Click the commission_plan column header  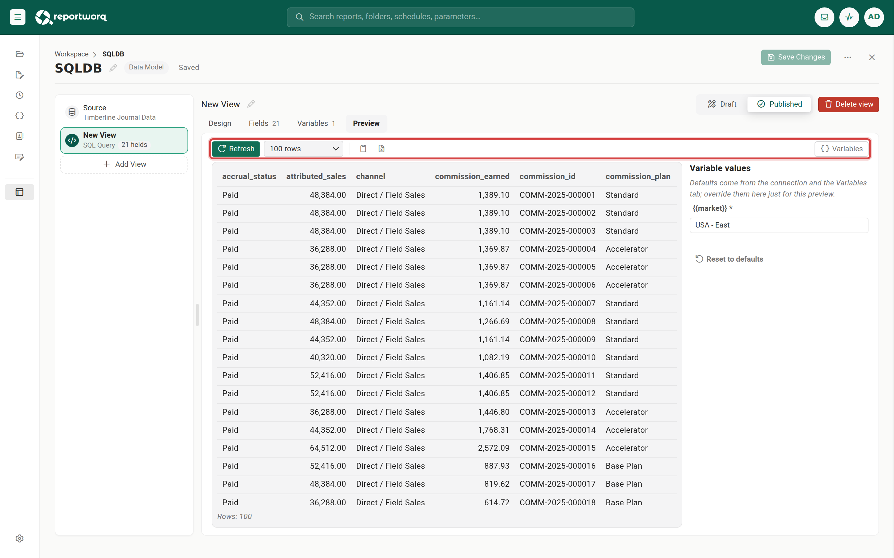tap(638, 176)
